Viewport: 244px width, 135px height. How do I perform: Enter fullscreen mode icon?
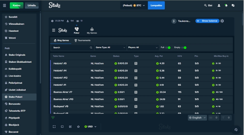click(x=54, y=127)
